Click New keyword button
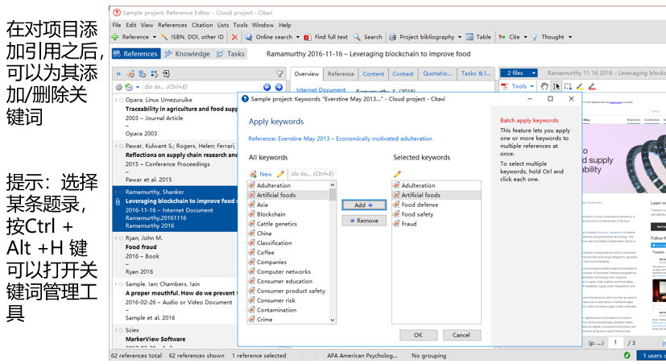The height and width of the screenshot is (364, 666). coord(261,174)
